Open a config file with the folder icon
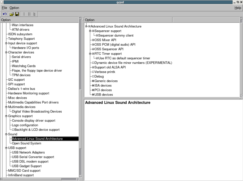 click(12, 14)
